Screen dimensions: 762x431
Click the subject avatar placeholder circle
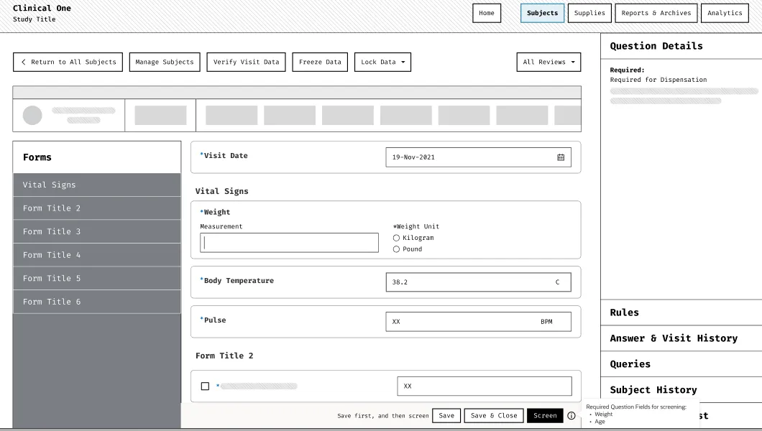(x=32, y=116)
